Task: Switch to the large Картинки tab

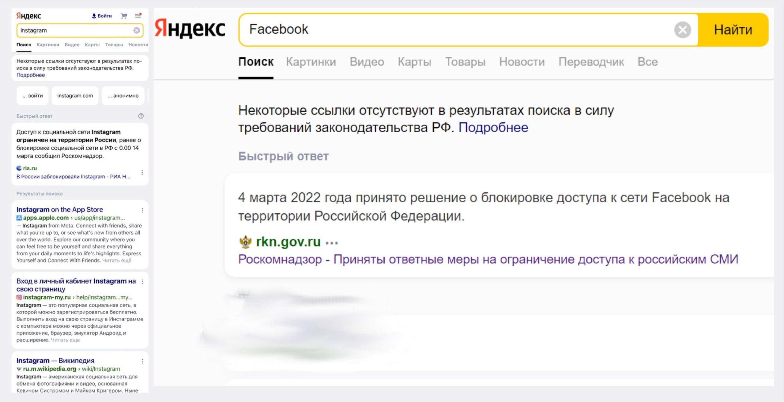Action: (311, 62)
